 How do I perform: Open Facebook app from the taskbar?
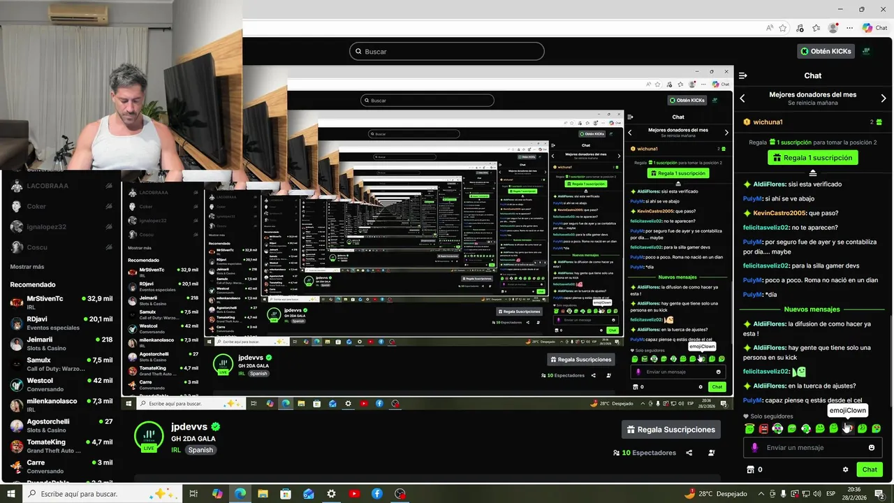coord(377,494)
